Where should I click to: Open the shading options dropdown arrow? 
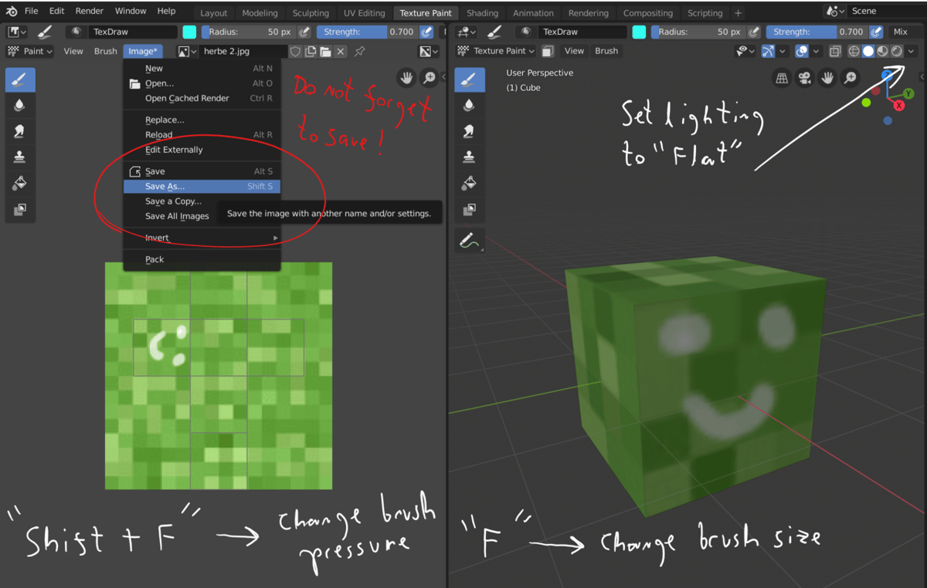pyautogui.click(x=912, y=51)
